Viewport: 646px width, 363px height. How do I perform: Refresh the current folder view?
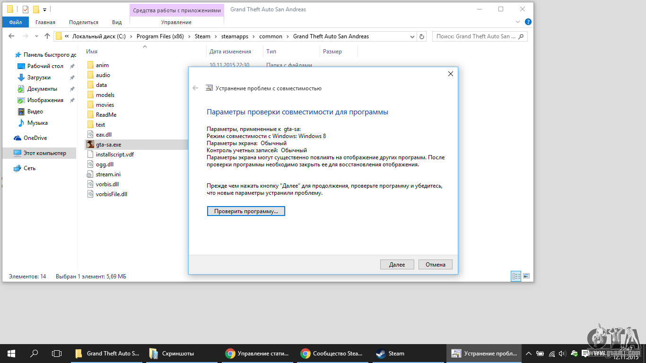coord(422,36)
